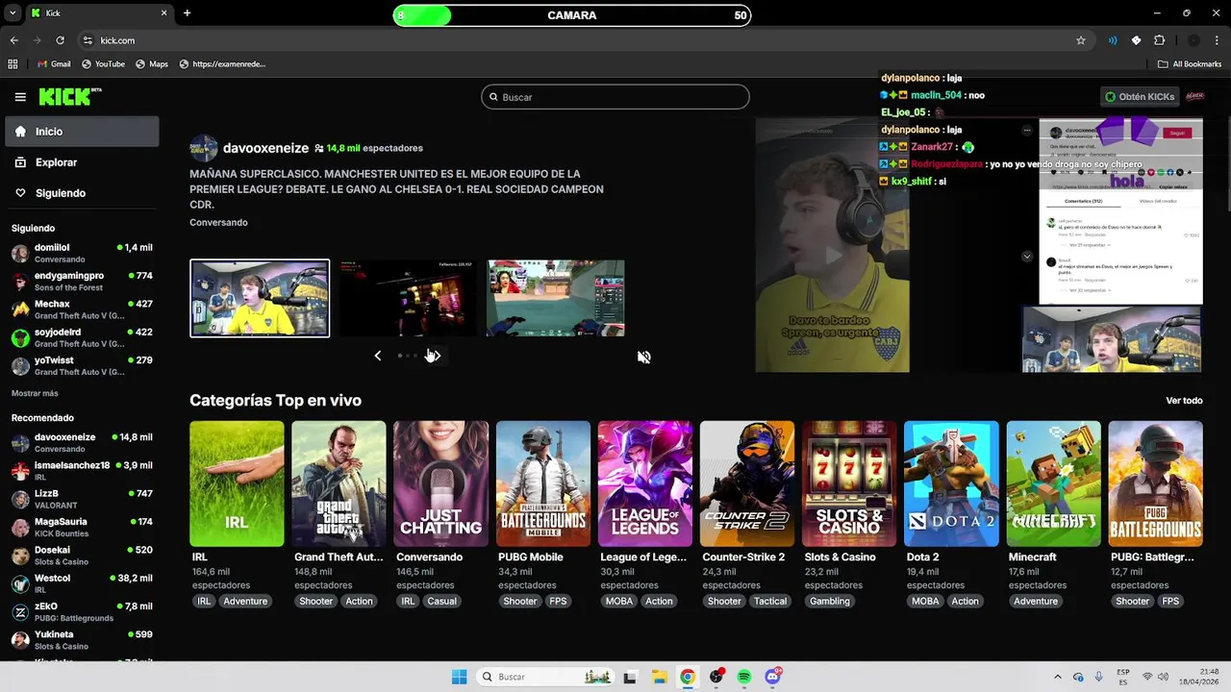Go to next carousel slide arrow
The image size is (1231, 692).
[x=436, y=356]
